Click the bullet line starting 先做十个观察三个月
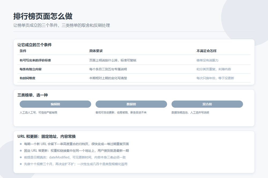Image resolution: width=268 pixels, height=178 pixels. point(76,164)
